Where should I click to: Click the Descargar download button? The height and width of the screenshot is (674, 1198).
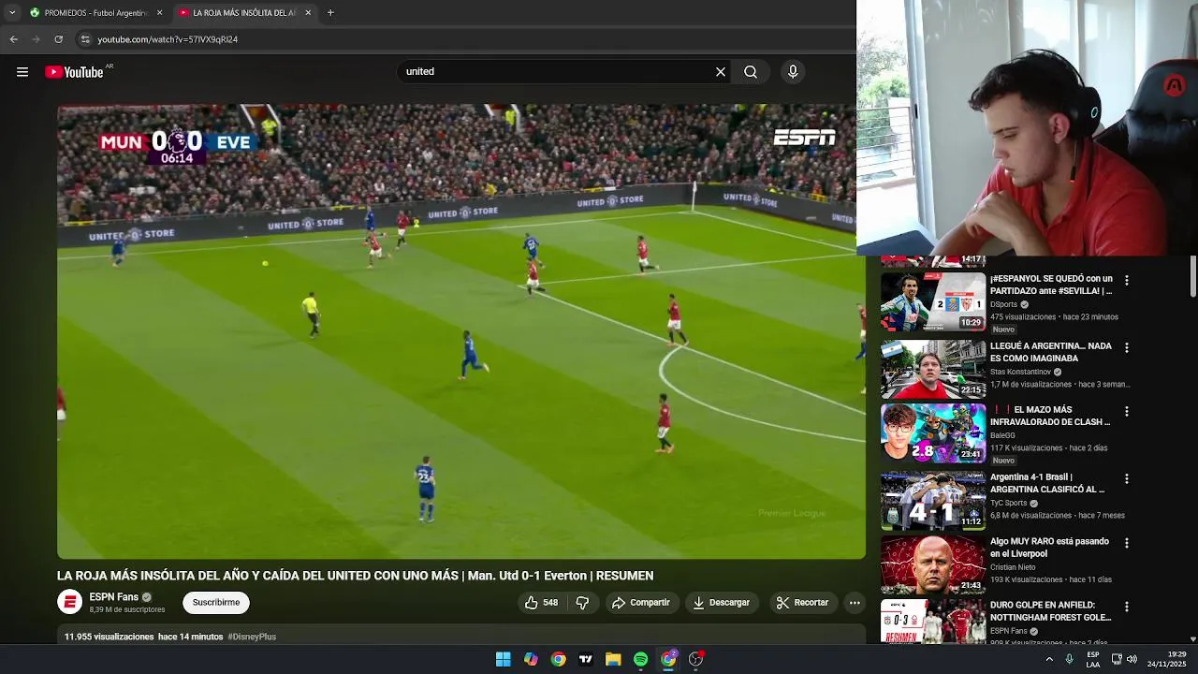(721, 603)
